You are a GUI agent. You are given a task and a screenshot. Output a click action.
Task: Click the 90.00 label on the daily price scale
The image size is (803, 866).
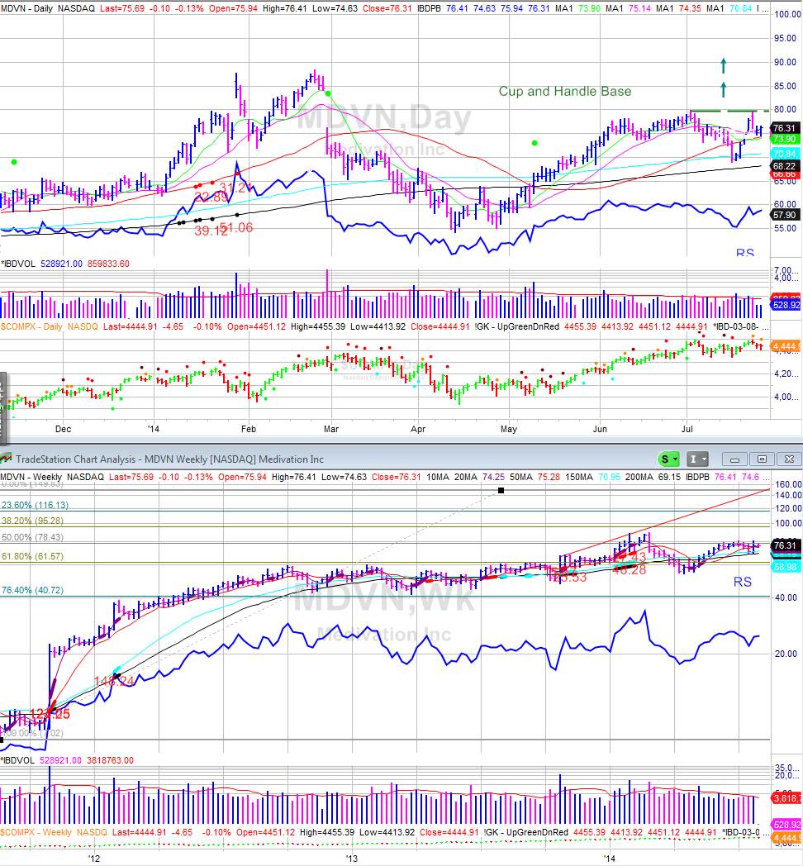pyautogui.click(x=785, y=62)
